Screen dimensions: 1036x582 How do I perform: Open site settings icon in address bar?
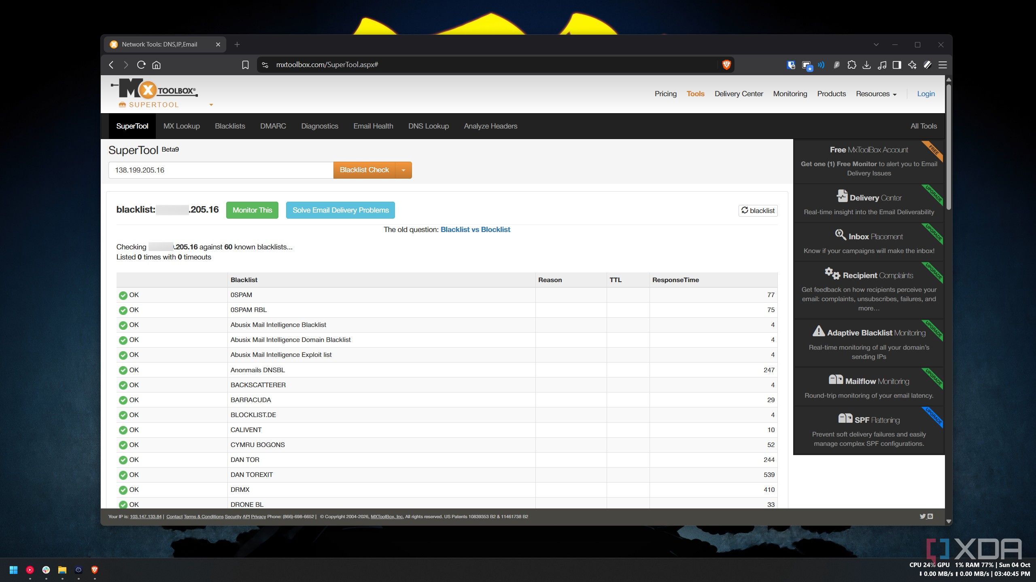coord(265,65)
